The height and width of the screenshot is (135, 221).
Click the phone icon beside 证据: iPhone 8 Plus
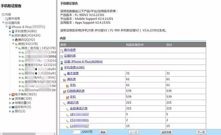pos(62,63)
